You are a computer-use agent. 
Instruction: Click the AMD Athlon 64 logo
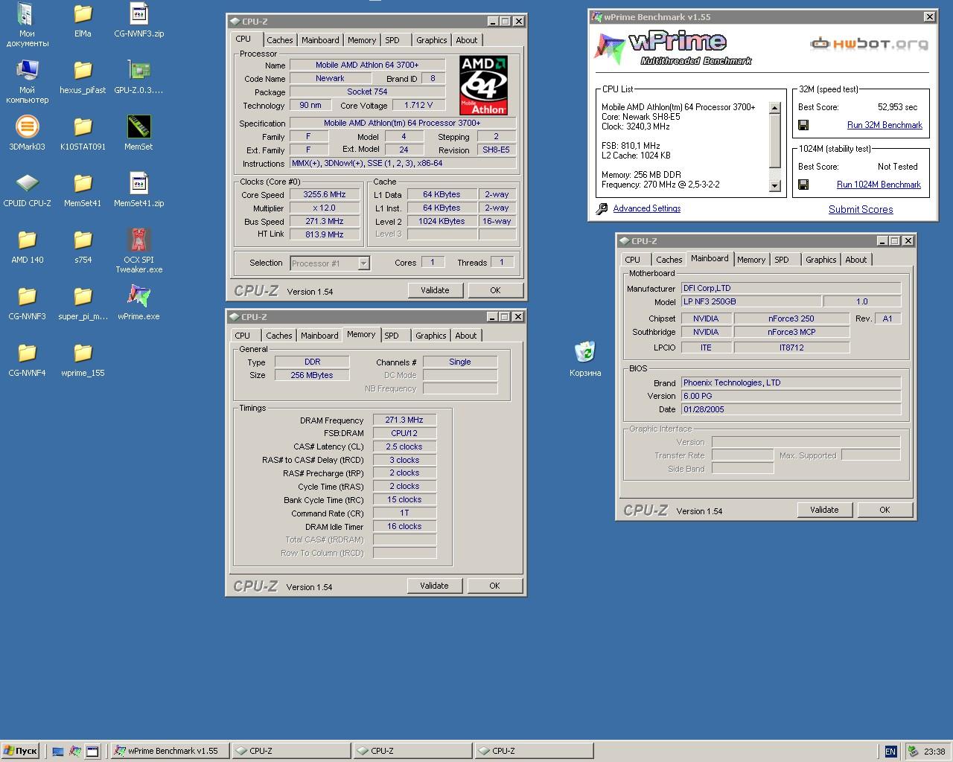(483, 85)
